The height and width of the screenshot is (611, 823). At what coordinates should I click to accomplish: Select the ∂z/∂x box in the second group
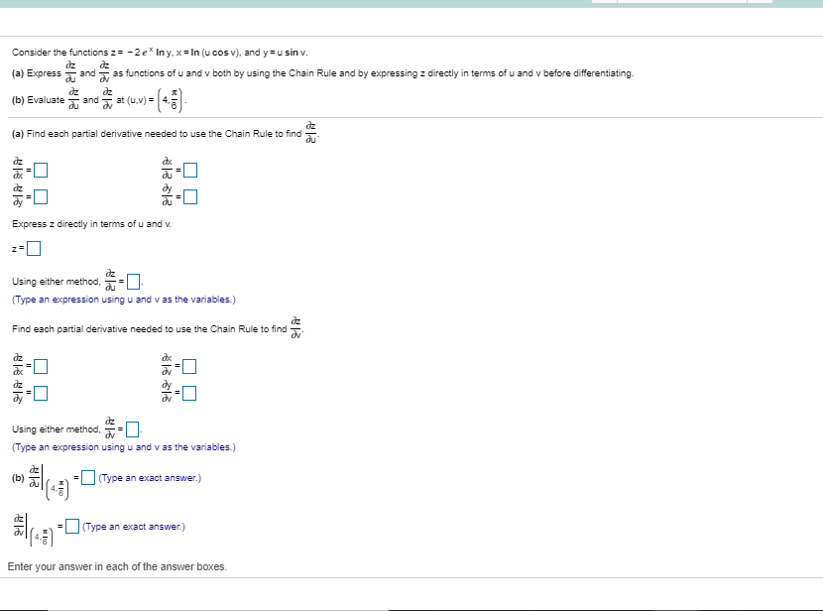tap(41, 365)
